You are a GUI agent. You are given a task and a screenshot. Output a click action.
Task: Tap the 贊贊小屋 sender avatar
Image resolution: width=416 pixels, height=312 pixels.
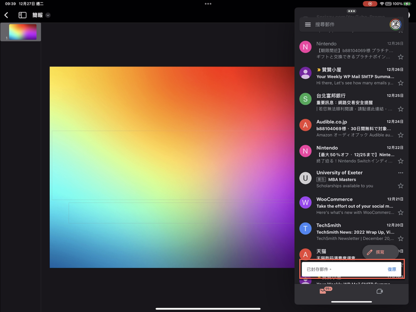pyautogui.click(x=305, y=73)
